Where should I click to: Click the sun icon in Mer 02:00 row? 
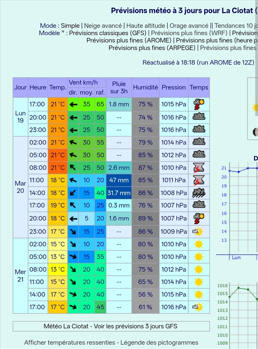pyautogui.click(x=199, y=244)
